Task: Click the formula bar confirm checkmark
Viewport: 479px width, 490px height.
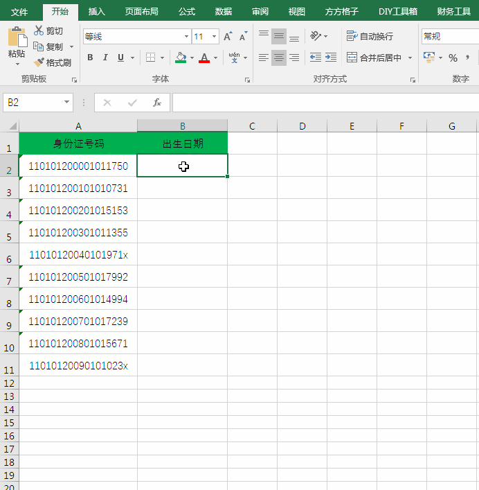Action: 132,103
